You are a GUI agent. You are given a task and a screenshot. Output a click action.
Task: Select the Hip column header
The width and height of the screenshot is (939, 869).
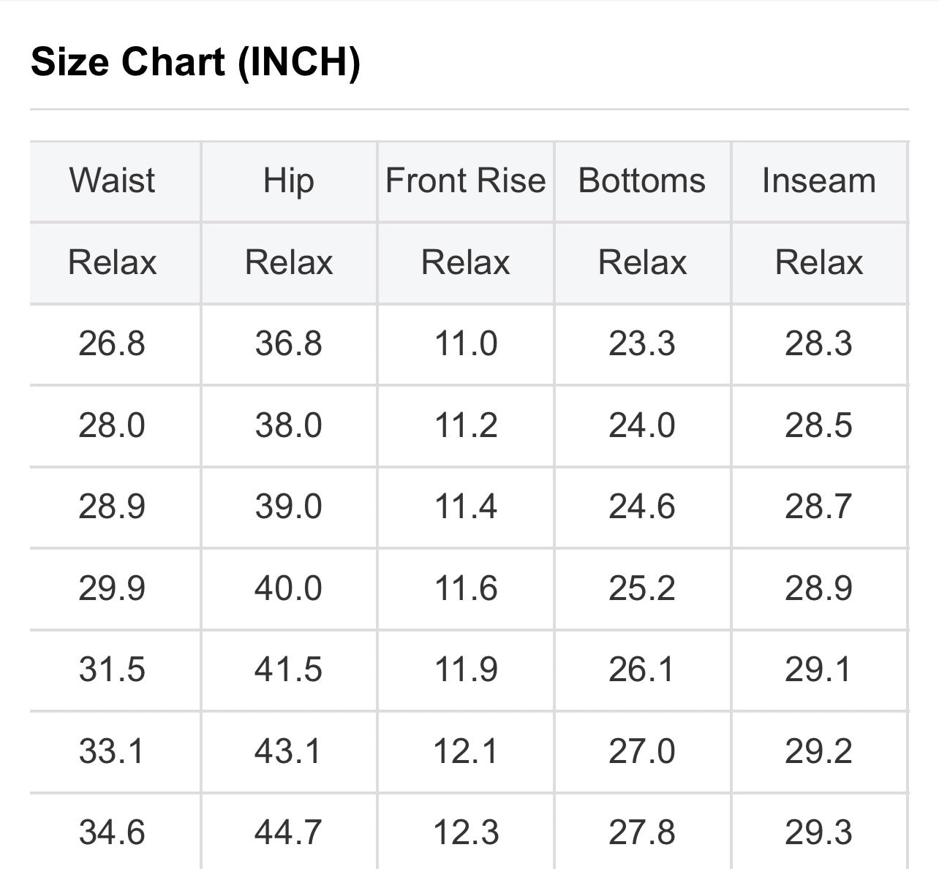click(288, 181)
